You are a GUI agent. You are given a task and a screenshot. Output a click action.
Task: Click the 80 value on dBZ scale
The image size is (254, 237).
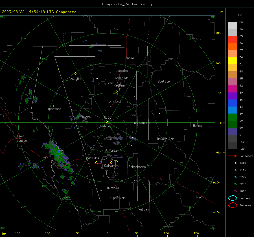pos(241,22)
